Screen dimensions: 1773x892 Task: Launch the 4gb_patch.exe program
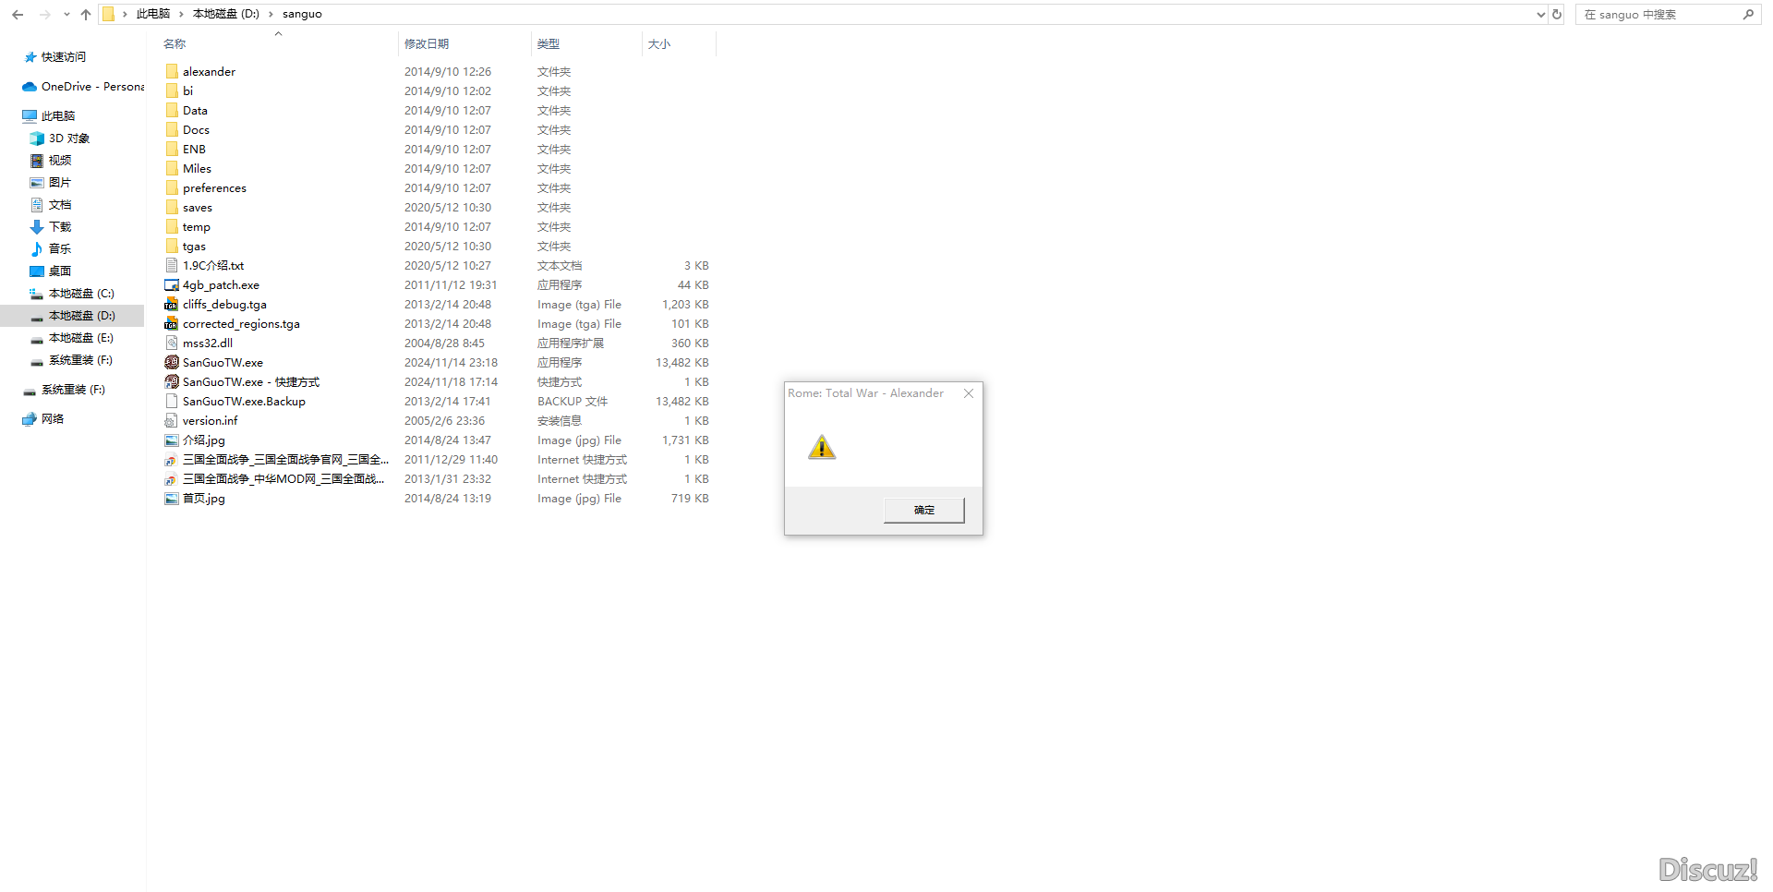pyautogui.click(x=222, y=284)
